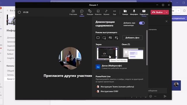
Task: Click the Добавить фон button
Action: pyautogui.click(x=132, y=38)
